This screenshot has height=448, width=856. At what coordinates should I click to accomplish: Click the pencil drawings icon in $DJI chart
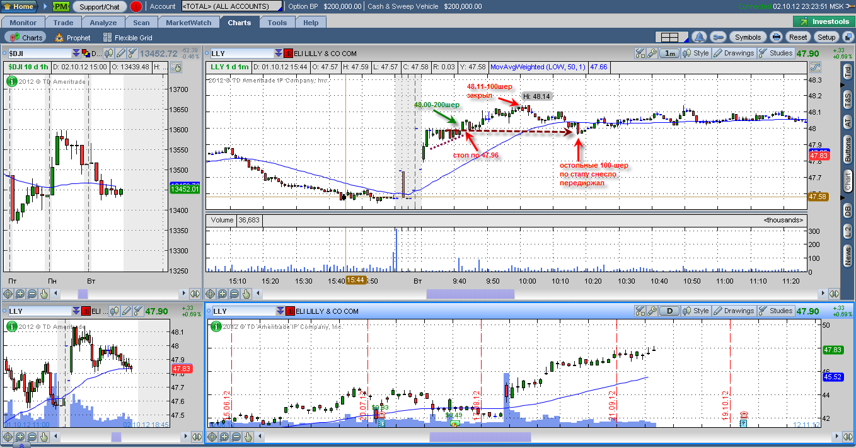point(120,54)
